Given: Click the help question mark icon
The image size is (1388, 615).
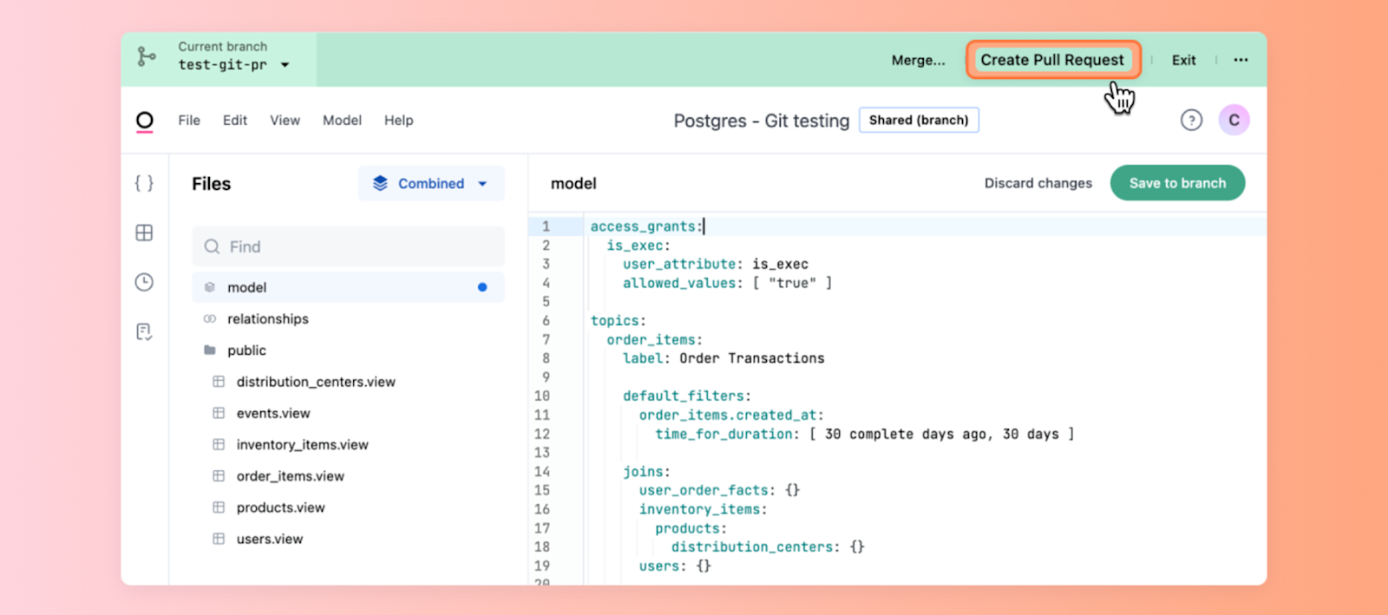Looking at the screenshot, I should pyautogui.click(x=1191, y=120).
